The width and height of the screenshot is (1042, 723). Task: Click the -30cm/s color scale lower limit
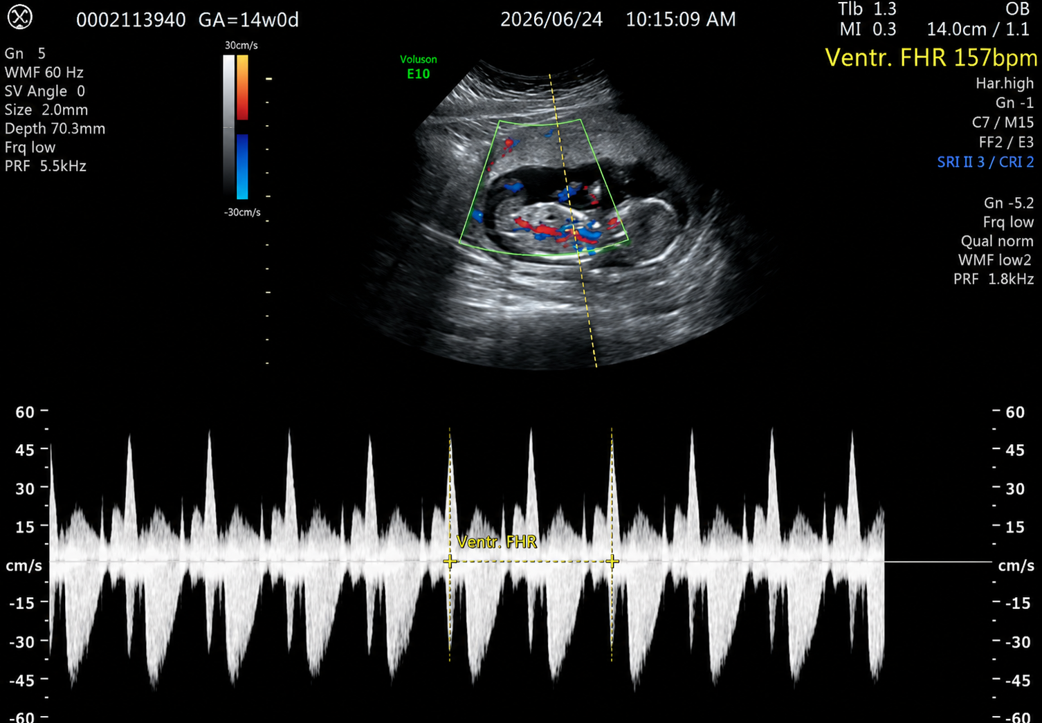[x=242, y=212]
